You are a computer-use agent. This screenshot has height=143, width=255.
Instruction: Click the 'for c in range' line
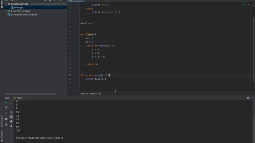click(96, 75)
